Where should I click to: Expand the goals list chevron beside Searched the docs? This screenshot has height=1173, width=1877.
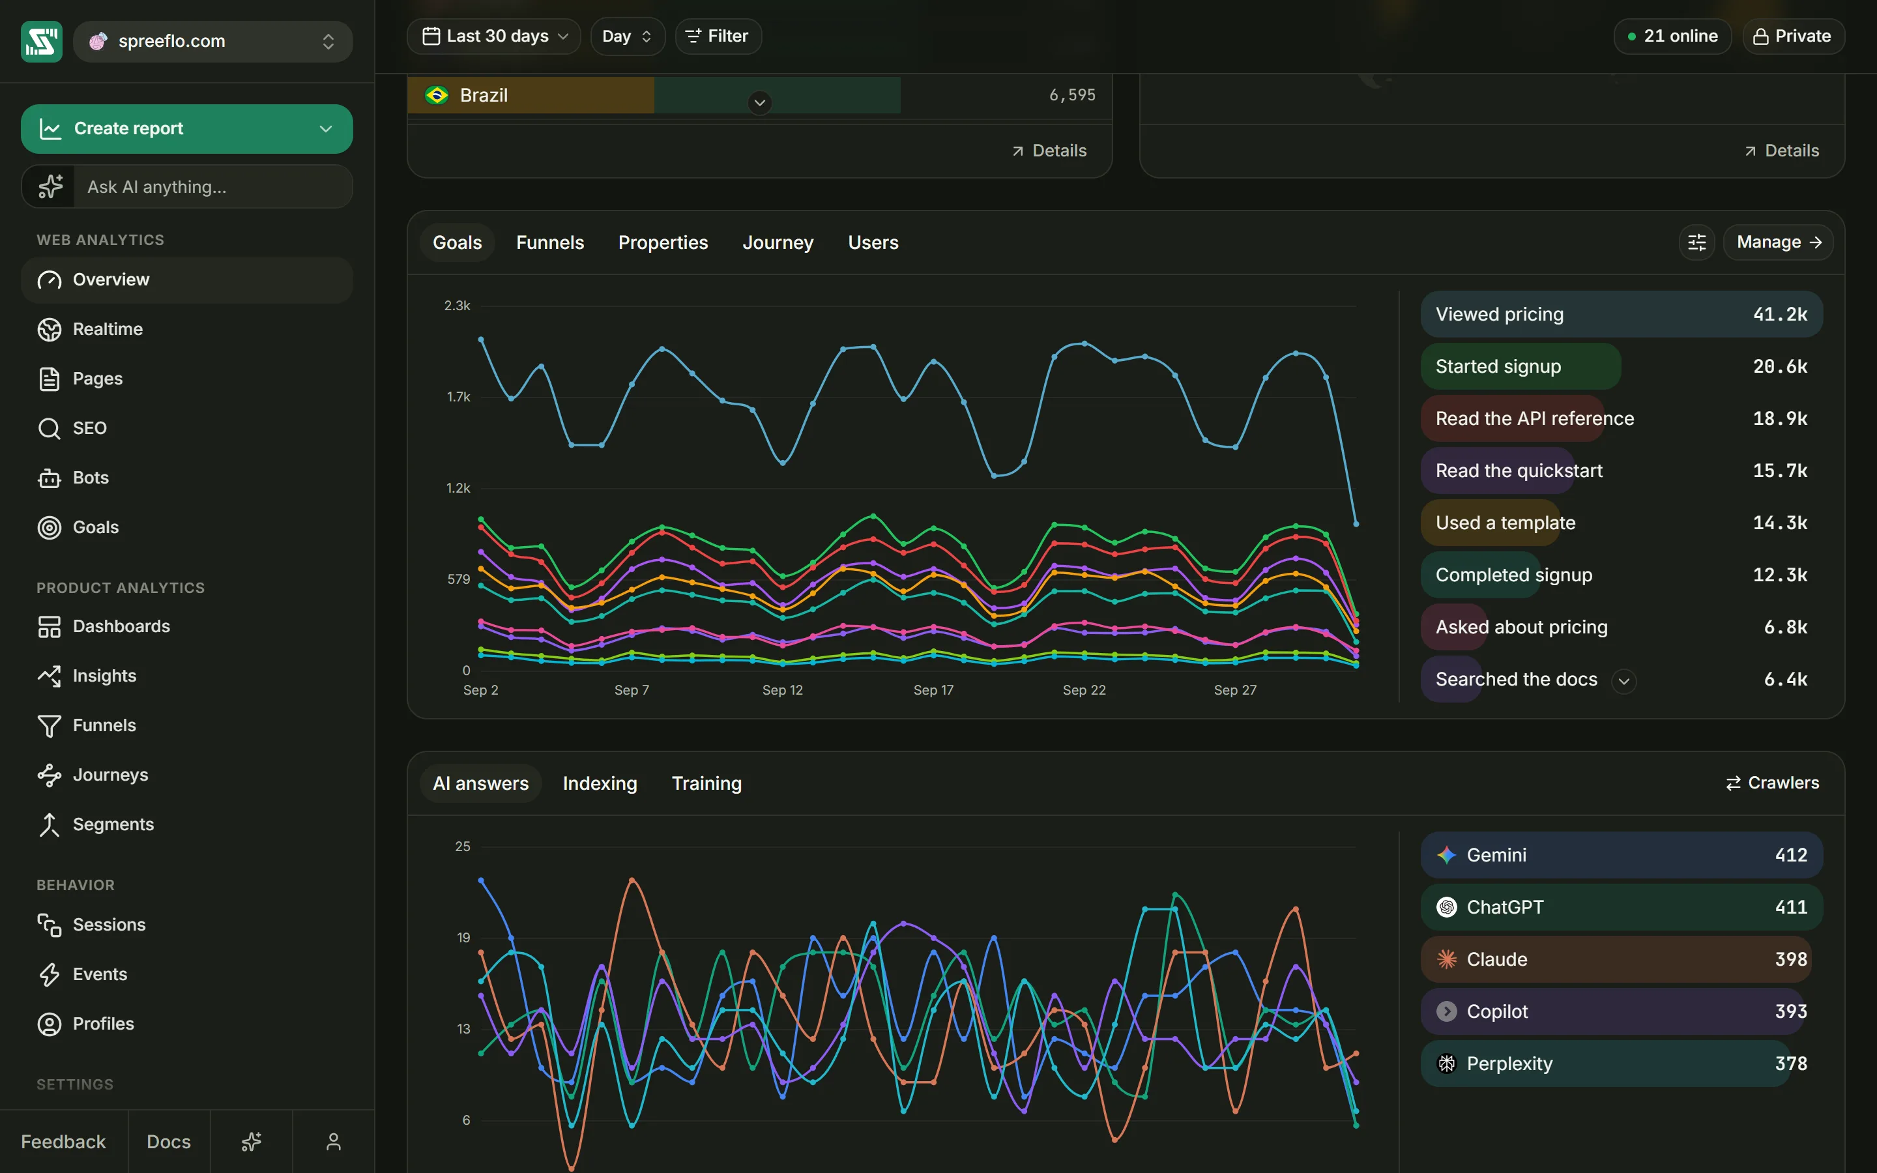pyautogui.click(x=1624, y=681)
